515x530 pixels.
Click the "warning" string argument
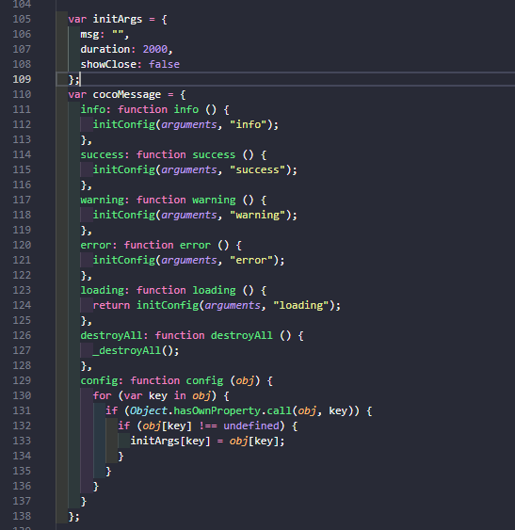click(258, 215)
